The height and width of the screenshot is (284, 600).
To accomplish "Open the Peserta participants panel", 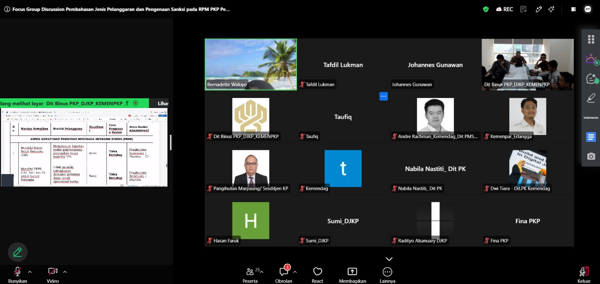I will coord(250,275).
